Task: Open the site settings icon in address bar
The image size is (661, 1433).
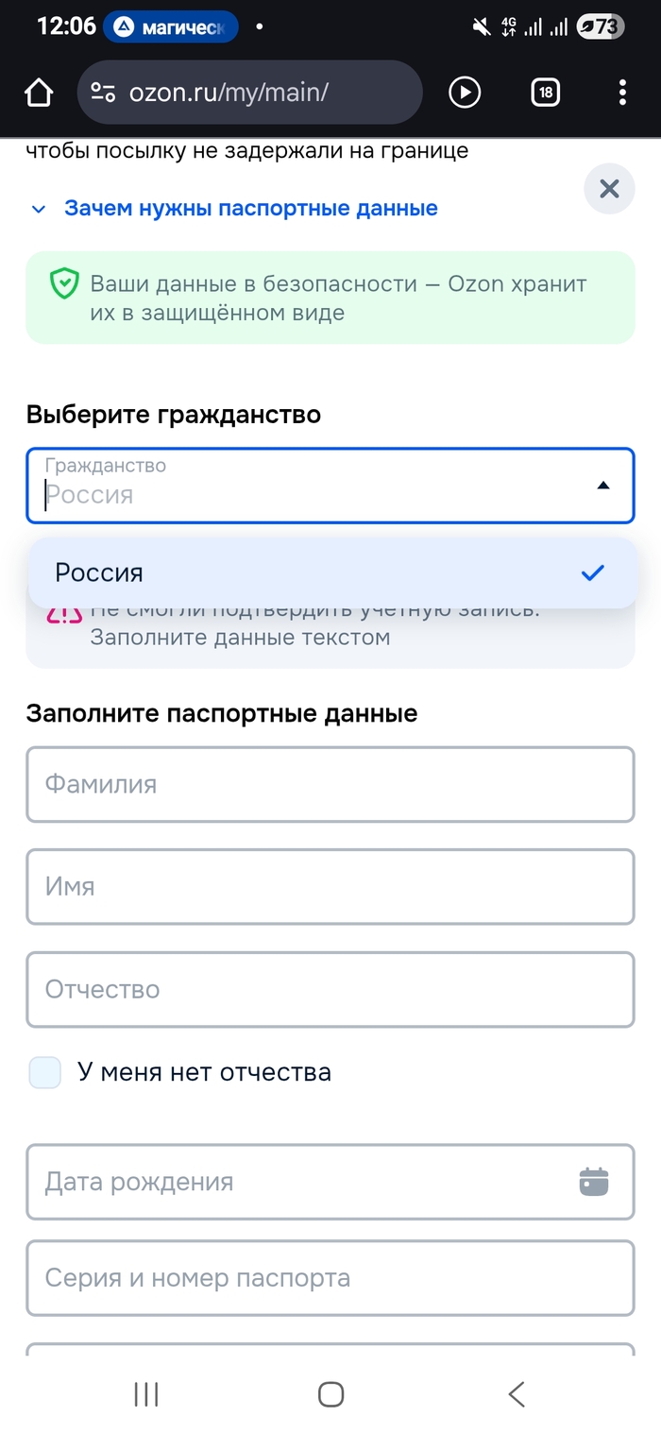Action: pos(102,93)
